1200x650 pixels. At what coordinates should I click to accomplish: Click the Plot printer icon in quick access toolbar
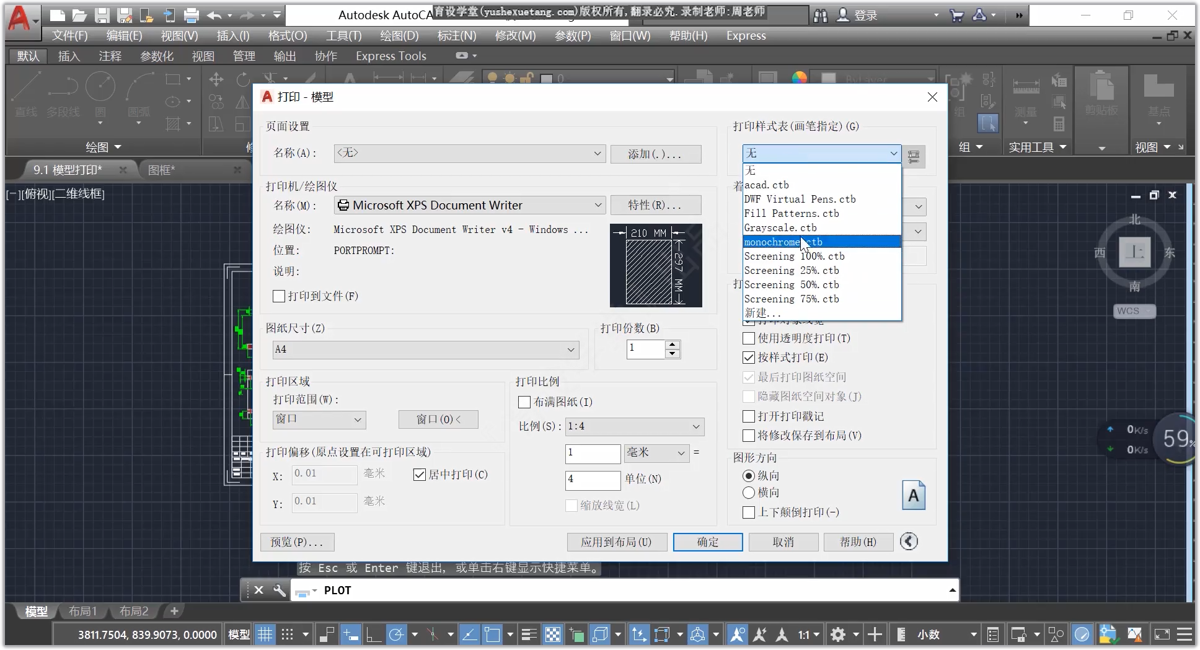(x=192, y=15)
